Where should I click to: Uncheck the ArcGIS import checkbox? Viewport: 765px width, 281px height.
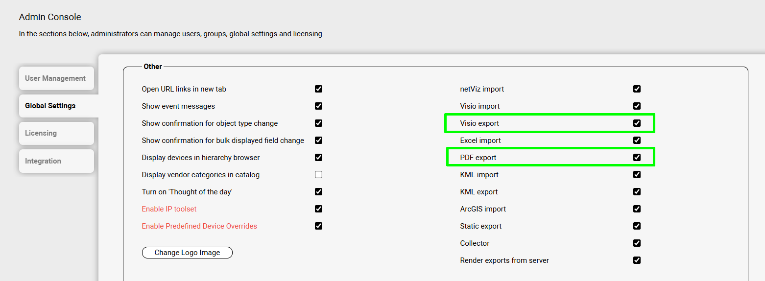coord(637,209)
